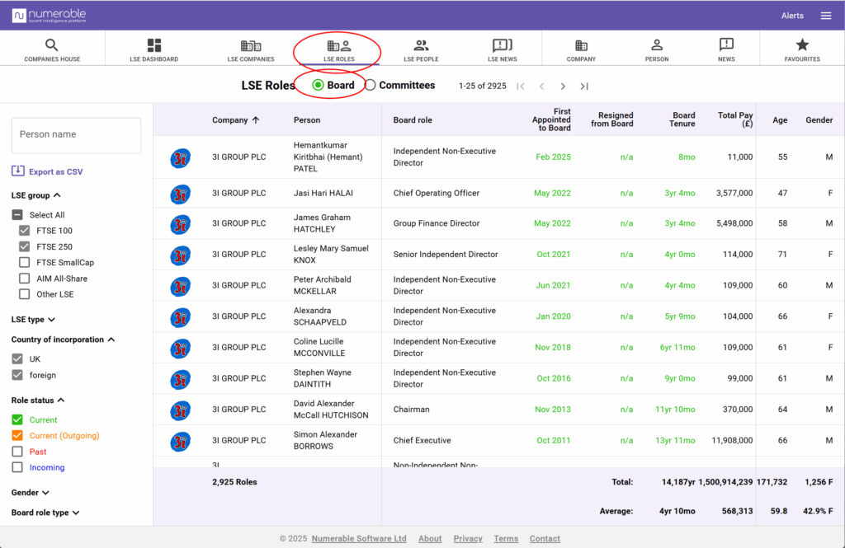Expand the Gender filter section
The width and height of the screenshot is (845, 548).
click(x=30, y=493)
